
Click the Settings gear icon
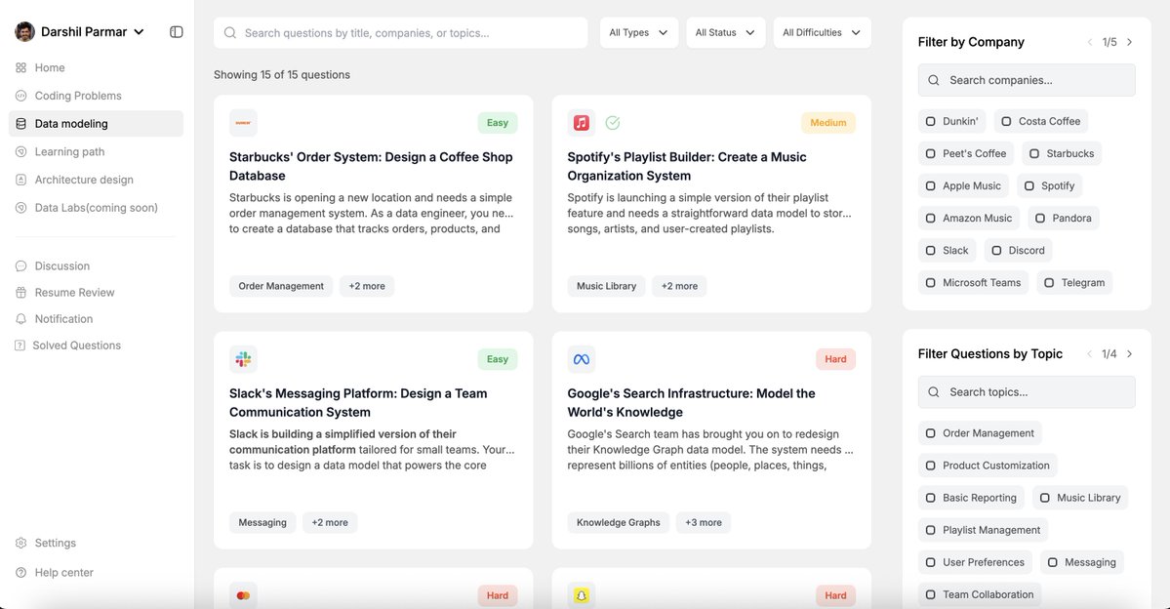20,543
